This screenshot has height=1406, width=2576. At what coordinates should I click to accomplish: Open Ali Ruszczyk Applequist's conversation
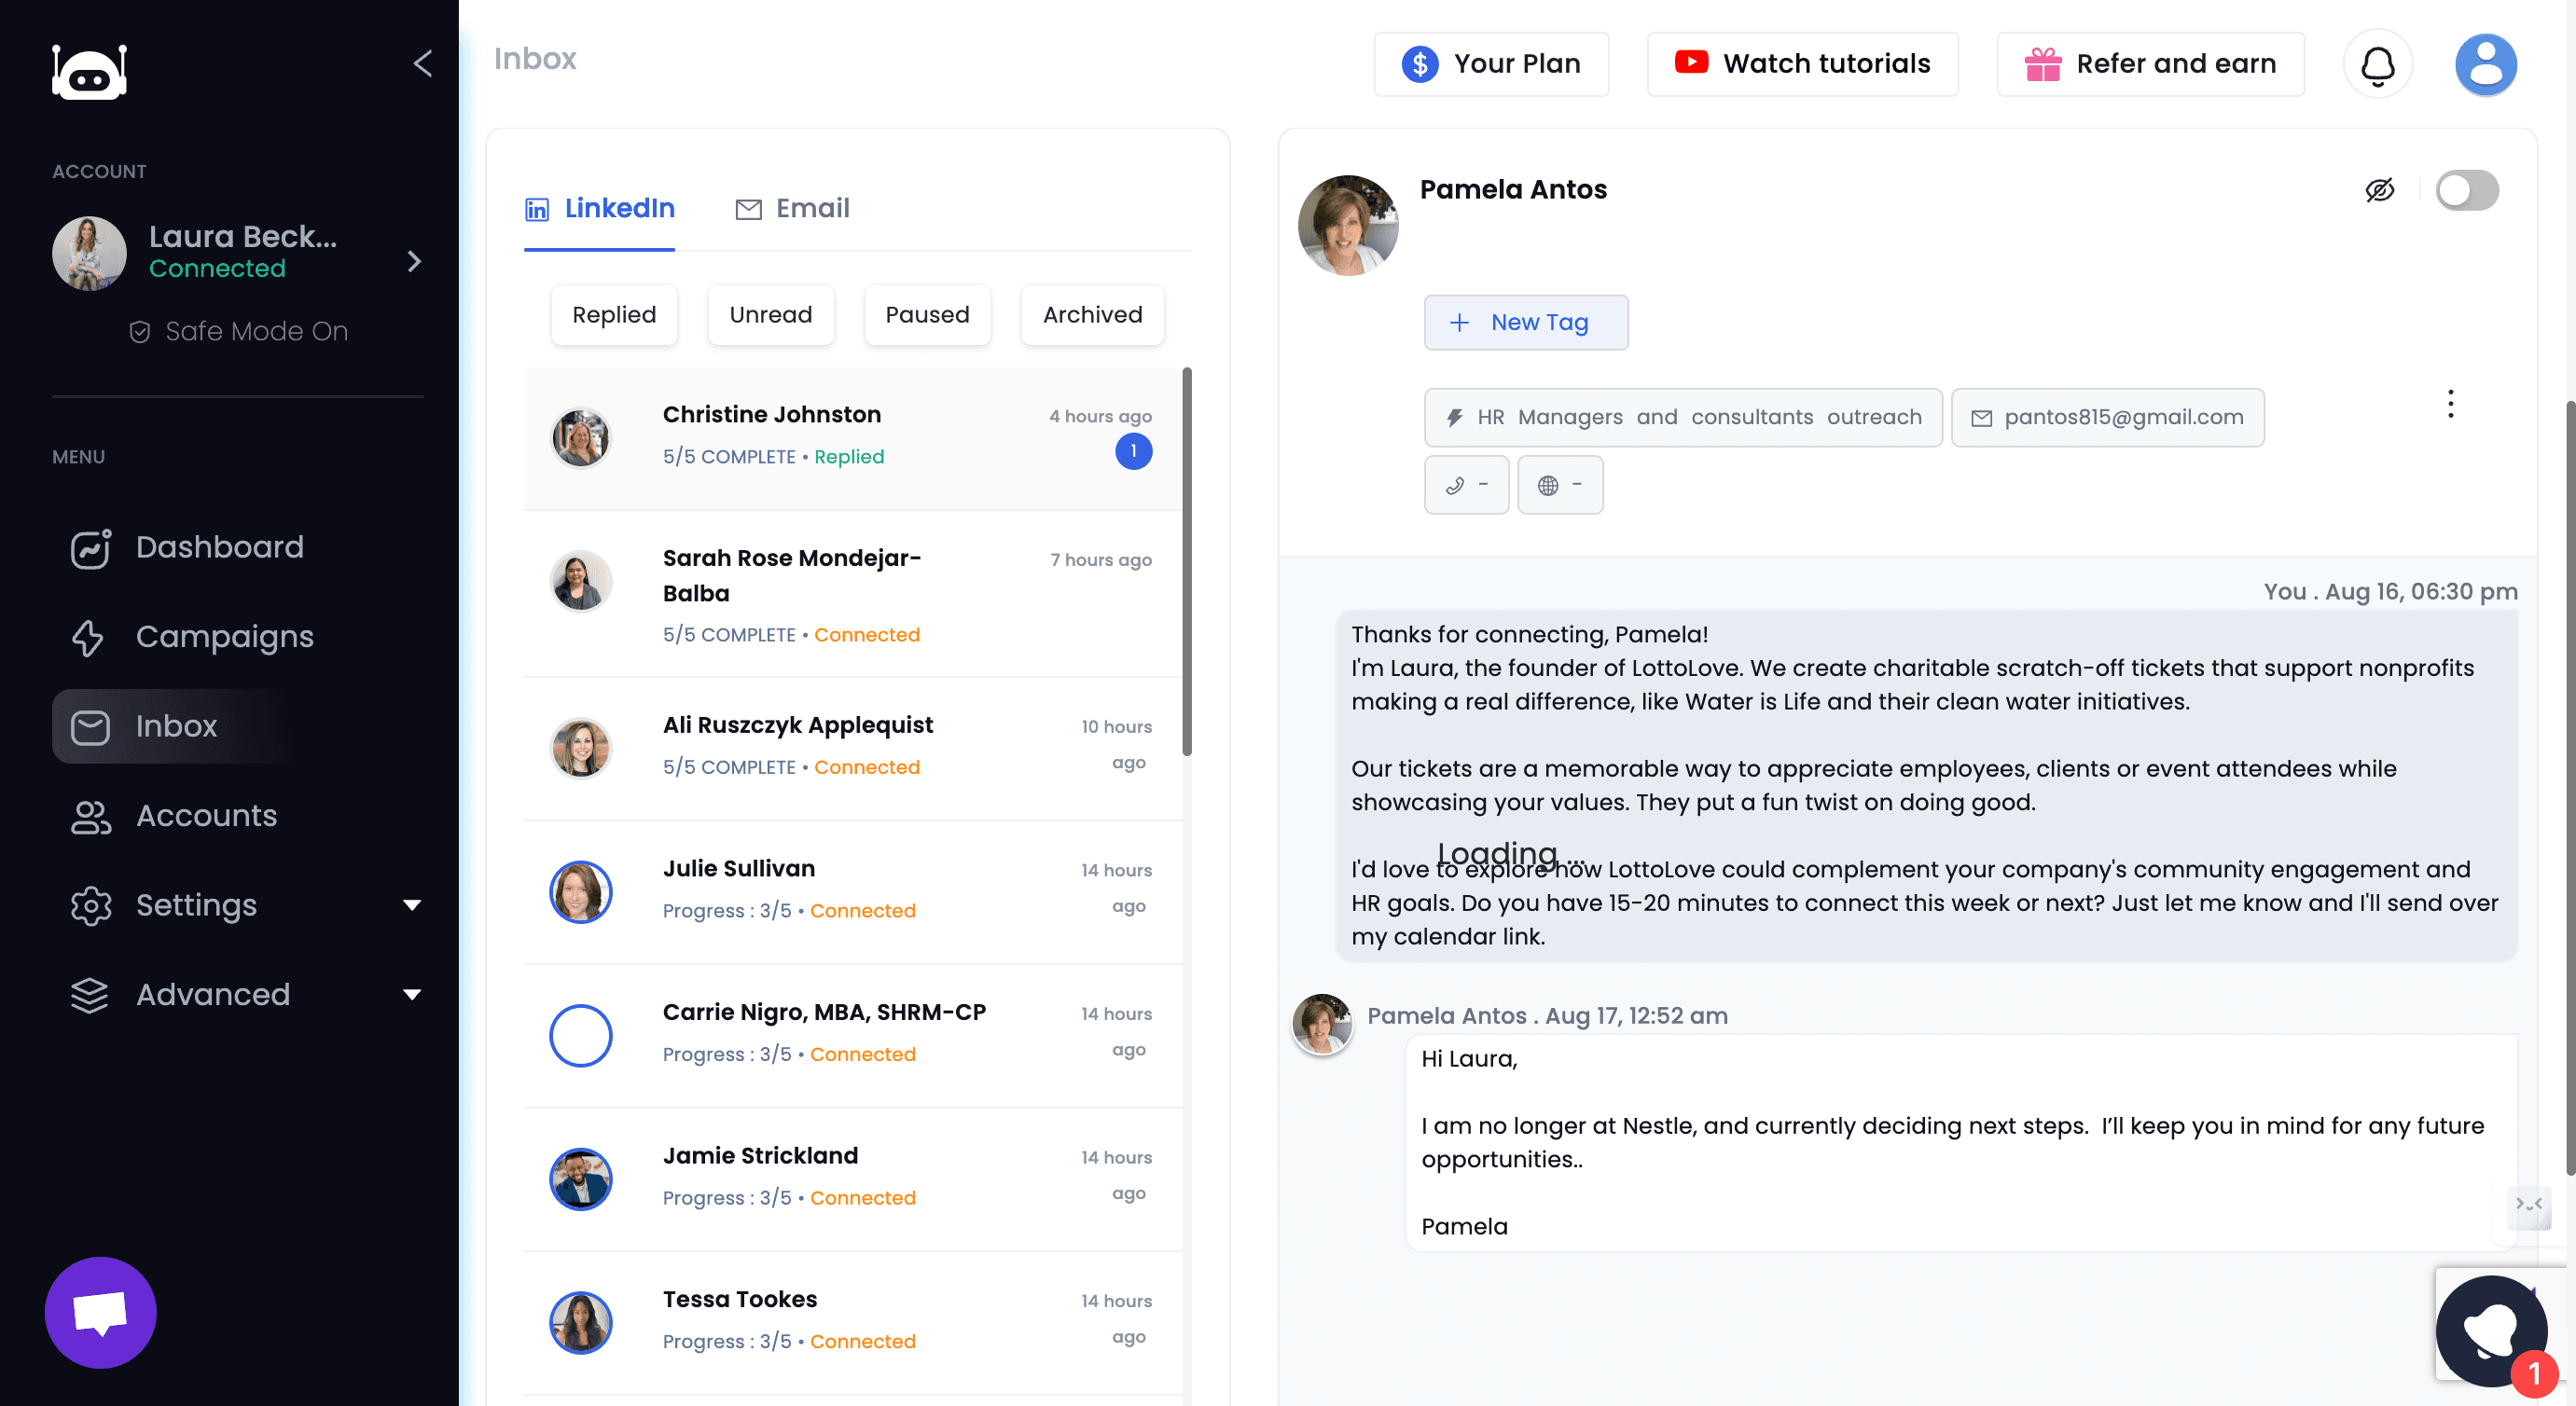point(853,749)
